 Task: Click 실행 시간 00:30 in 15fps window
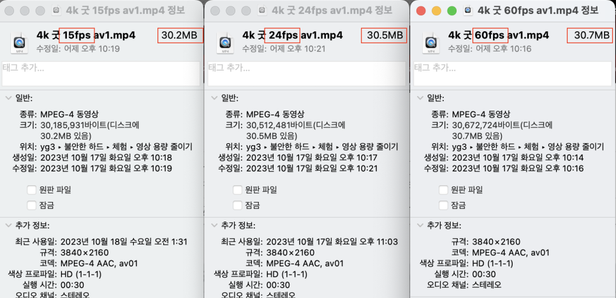click(72, 285)
